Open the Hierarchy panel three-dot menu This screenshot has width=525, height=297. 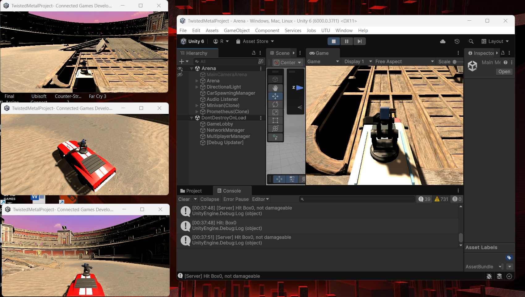coord(260,53)
